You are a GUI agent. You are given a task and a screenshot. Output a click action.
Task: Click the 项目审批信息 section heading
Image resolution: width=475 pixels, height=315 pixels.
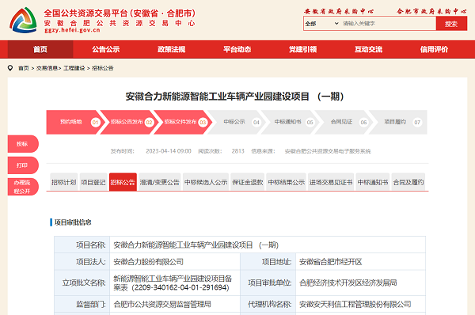(x=73, y=222)
